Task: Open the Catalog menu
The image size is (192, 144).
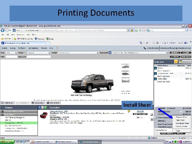Action: pos(13,48)
